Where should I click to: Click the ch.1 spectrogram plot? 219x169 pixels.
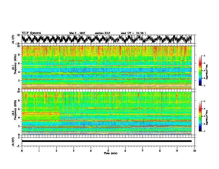pyautogui.click(x=107, y=67)
